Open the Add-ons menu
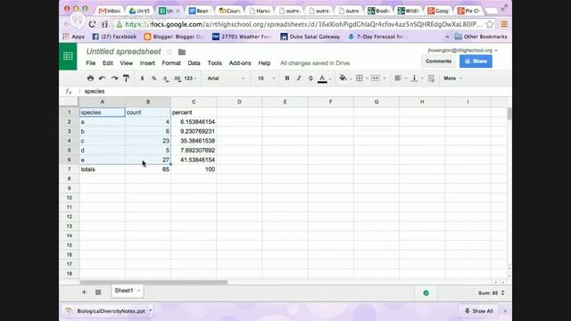The width and height of the screenshot is (571, 321). click(240, 63)
